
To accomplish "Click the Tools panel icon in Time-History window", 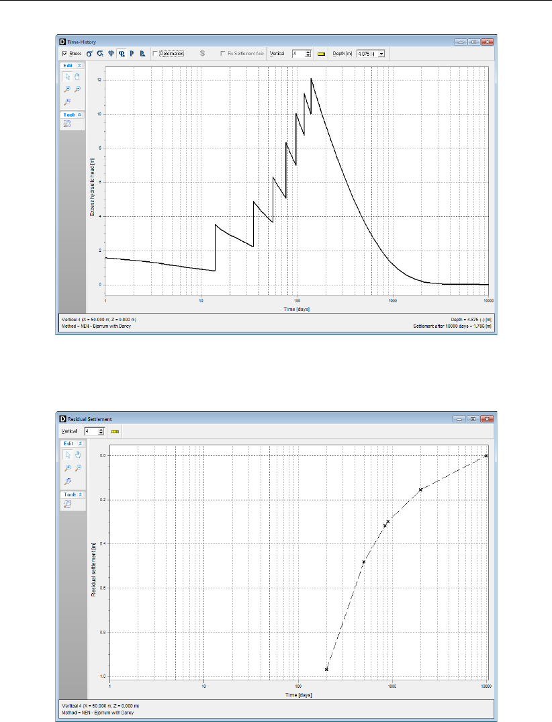I will (67, 124).
